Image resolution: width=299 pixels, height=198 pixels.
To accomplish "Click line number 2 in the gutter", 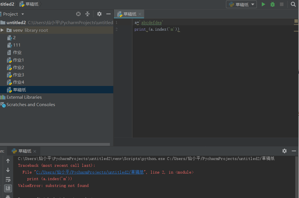I will pos(116,29).
